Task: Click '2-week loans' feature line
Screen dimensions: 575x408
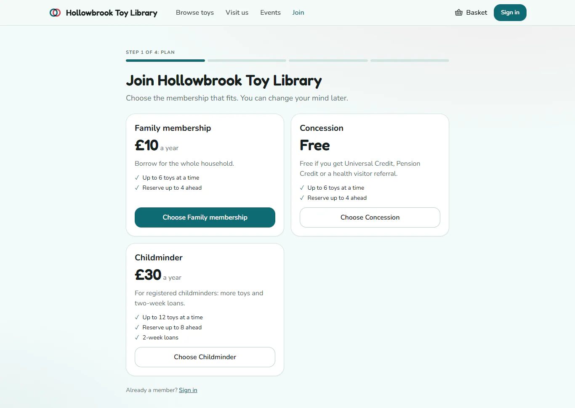Action: (160, 338)
